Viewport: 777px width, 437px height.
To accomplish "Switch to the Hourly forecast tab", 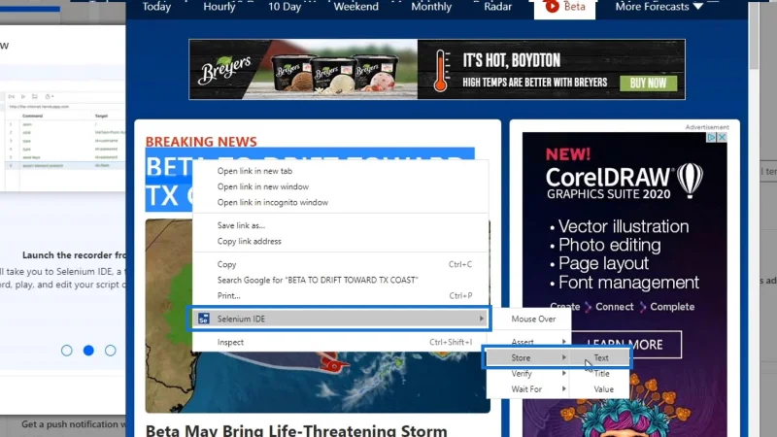I will tap(220, 7).
